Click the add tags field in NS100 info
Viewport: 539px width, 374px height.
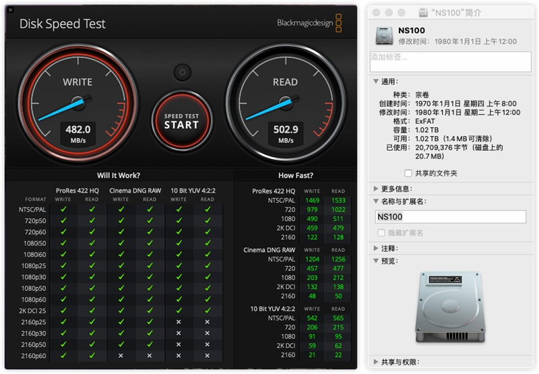click(x=450, y=61)
